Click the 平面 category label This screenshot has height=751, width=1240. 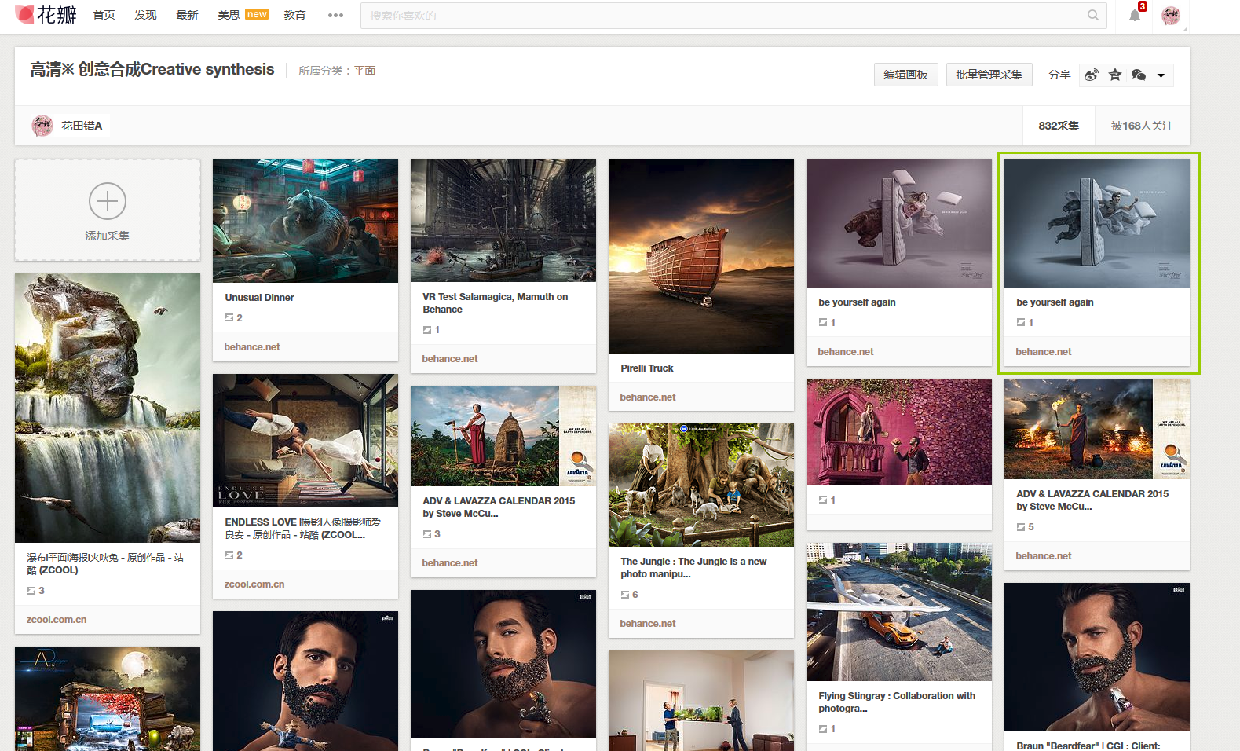click(x=364, y=71)
